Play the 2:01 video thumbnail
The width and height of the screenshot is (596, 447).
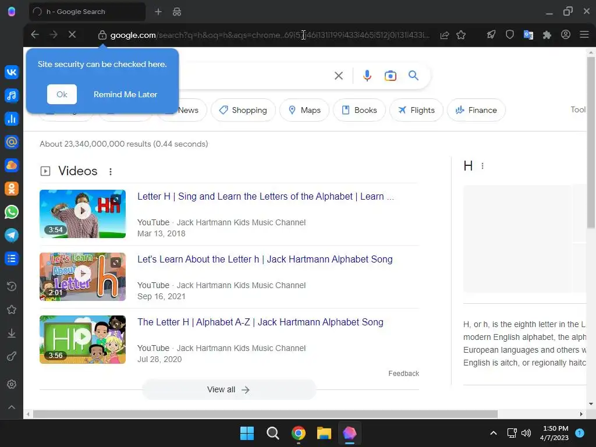click(83, 276)
